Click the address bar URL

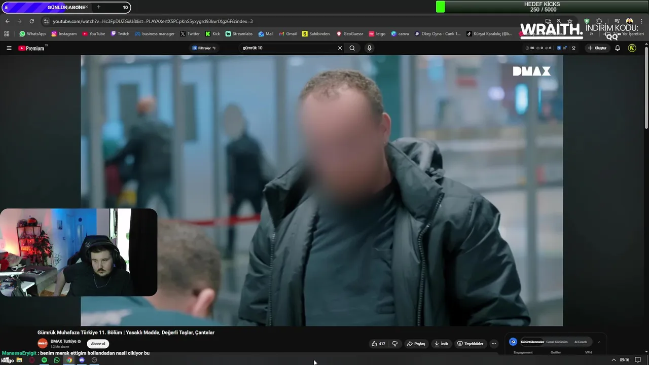coord(153,21)
